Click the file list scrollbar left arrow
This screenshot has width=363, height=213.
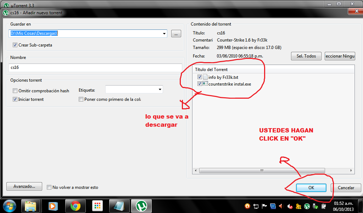196,171
